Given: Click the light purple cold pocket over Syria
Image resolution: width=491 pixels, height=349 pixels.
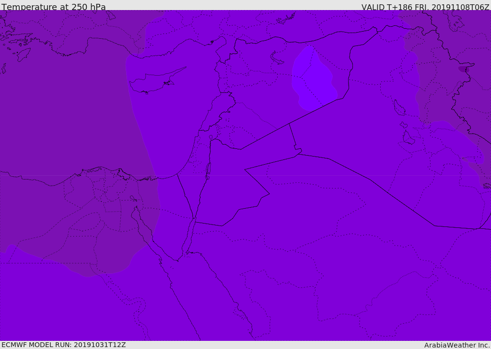Looking at the screenshot, I should [x=314, y=79].
